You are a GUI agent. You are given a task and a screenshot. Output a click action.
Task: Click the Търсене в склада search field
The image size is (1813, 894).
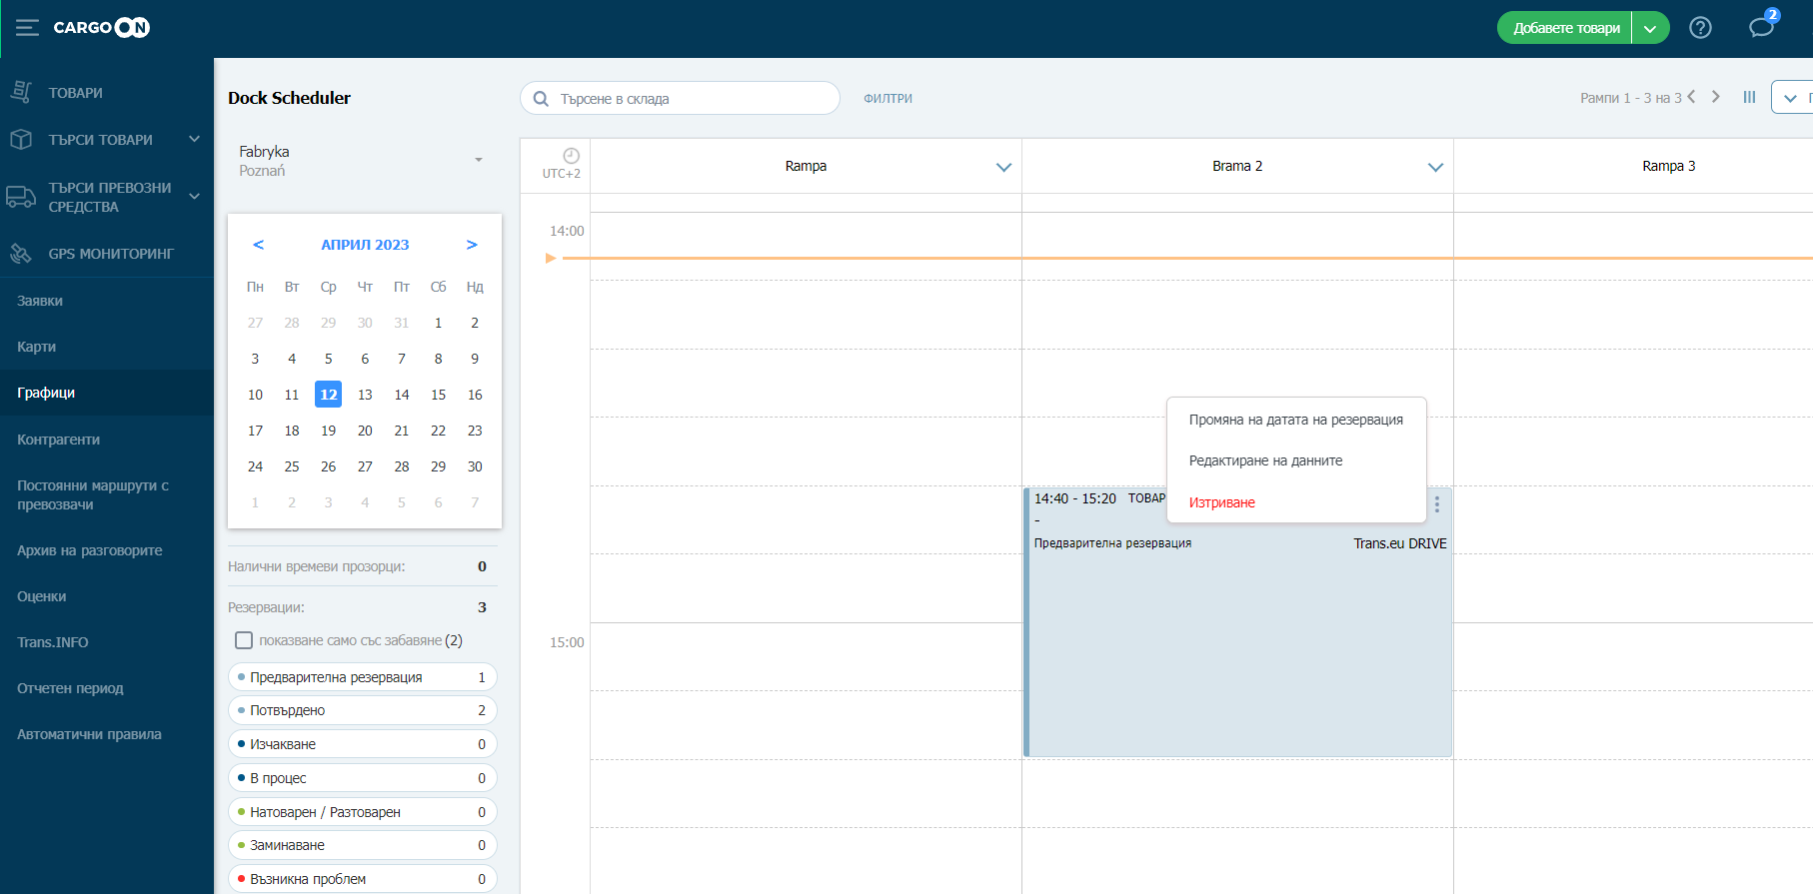680,98
